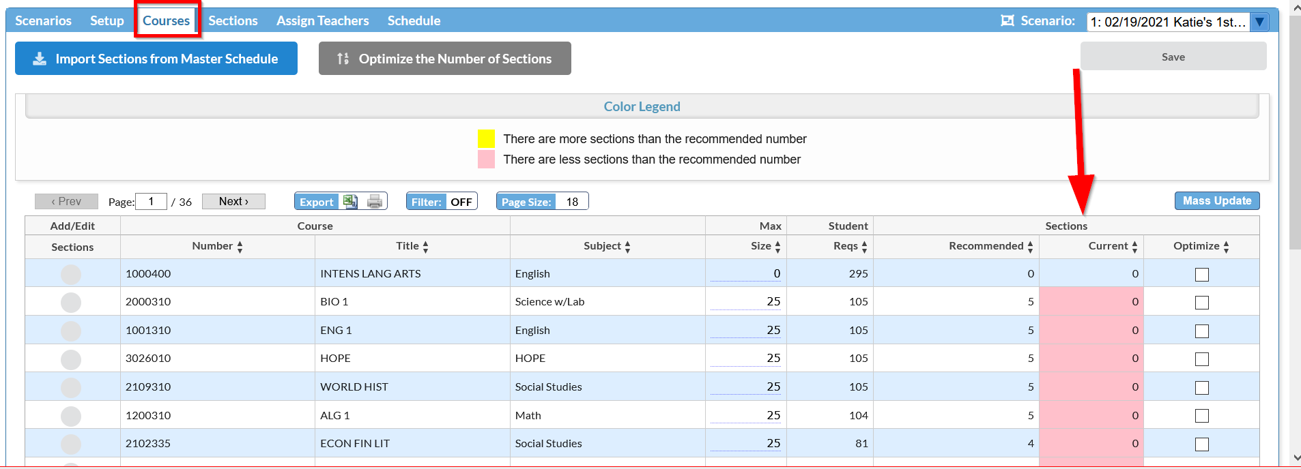Click the yellow legend color swatch
Viewport: 1301px width, 469px height.
click(x=486, y=139)
